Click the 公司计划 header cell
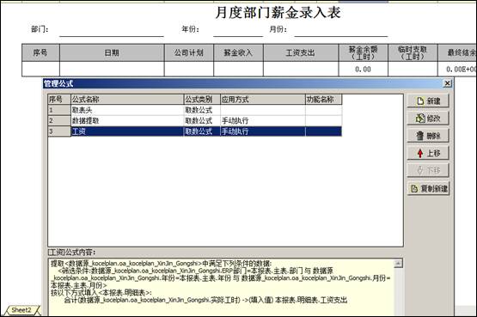The width and height of the screenshot is (477, 317). (189, 52)
